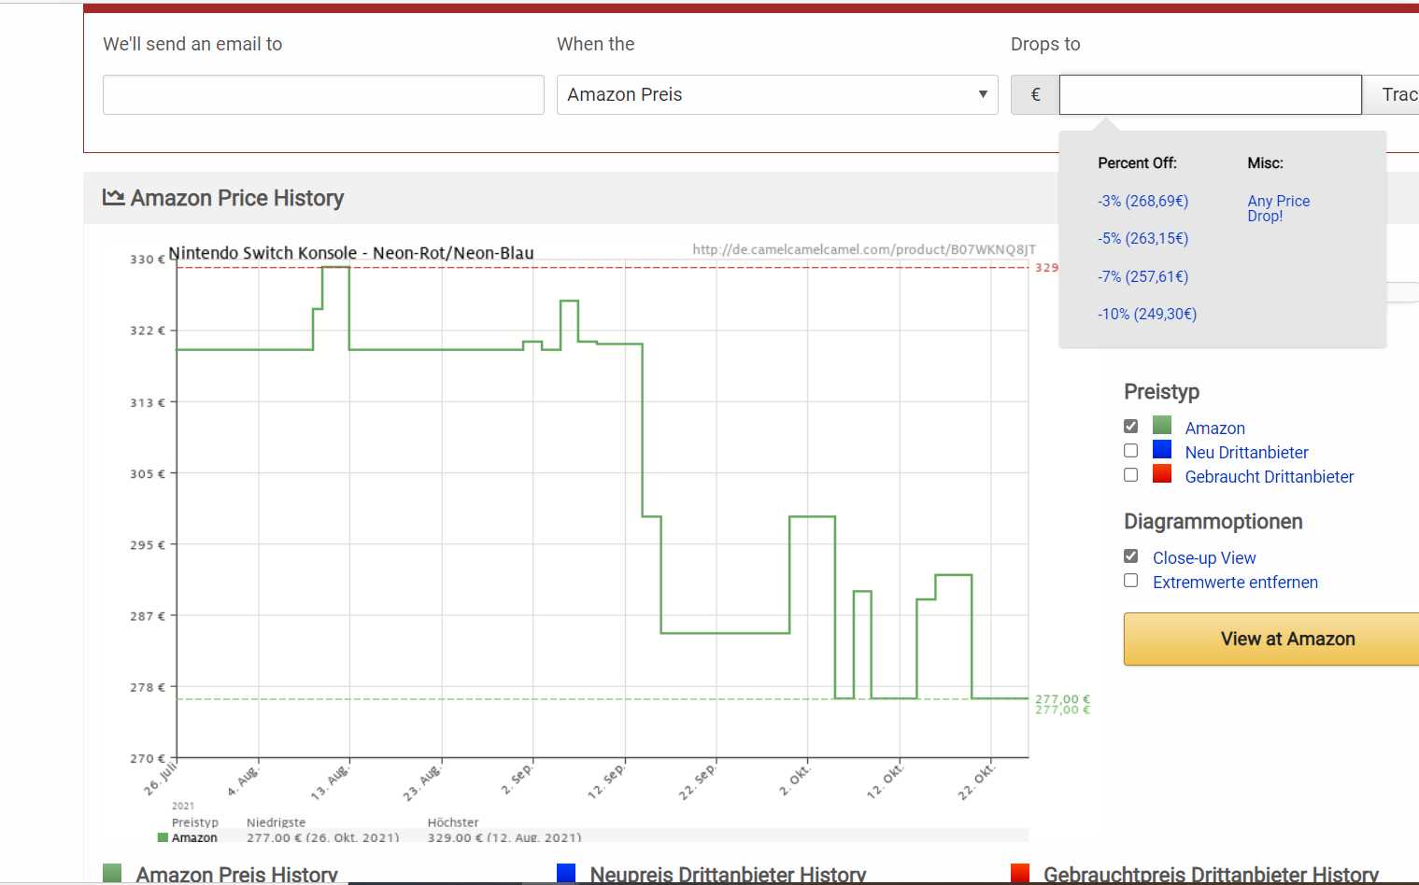
Task: Click the red square beside Gebrauchtpreis Drittanbieter History
Action: (1020, 874)
